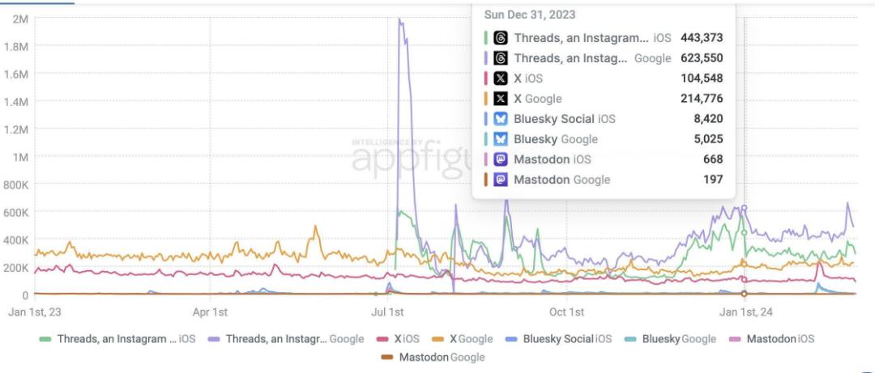Image resolution: width=875 pixels, height=373 pixels.
Task: Click the Threads iOS icon in tooltip
Action: 502,38
